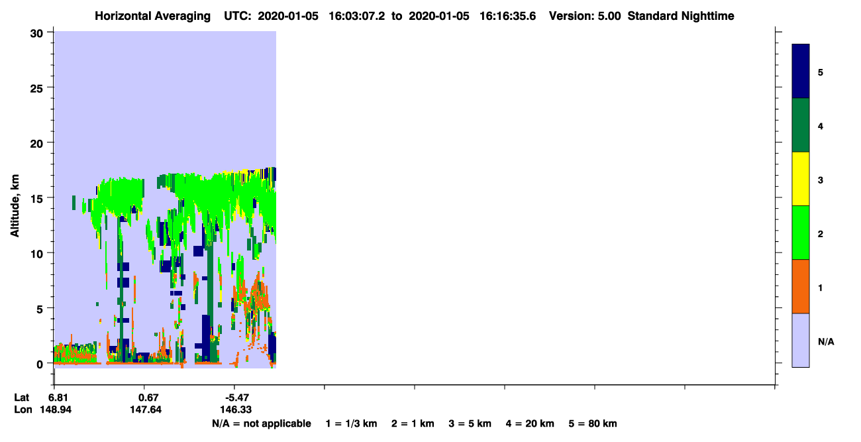Click the y-axis tick label '5'
The height and width of the screenshot is (442, 861).
41,308
